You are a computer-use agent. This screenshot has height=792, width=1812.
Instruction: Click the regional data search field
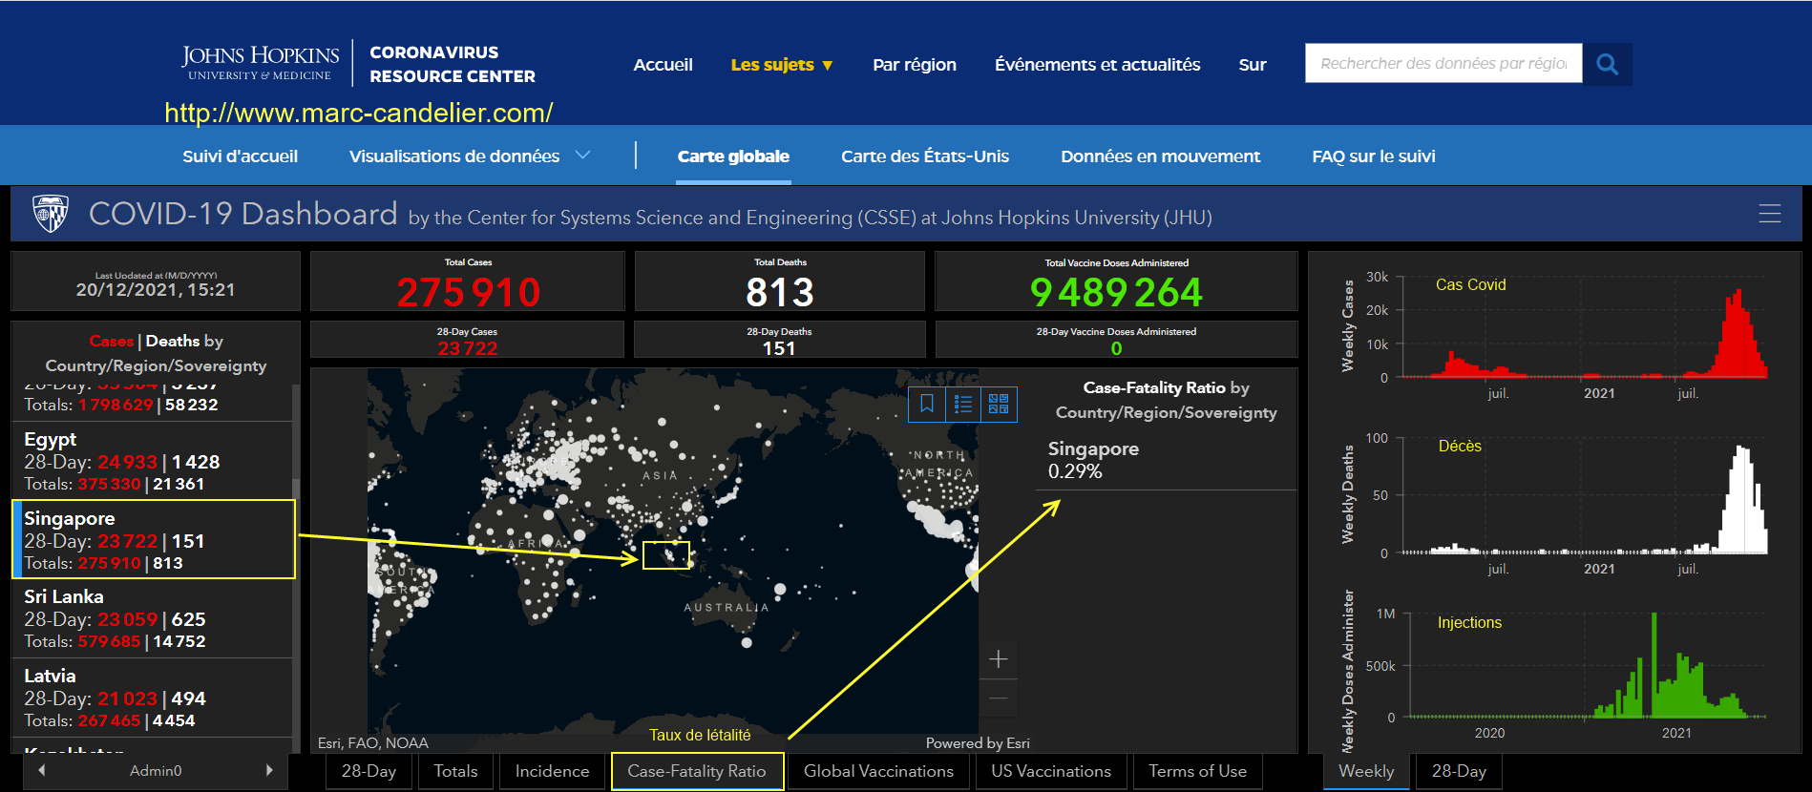pos(1443,64)
